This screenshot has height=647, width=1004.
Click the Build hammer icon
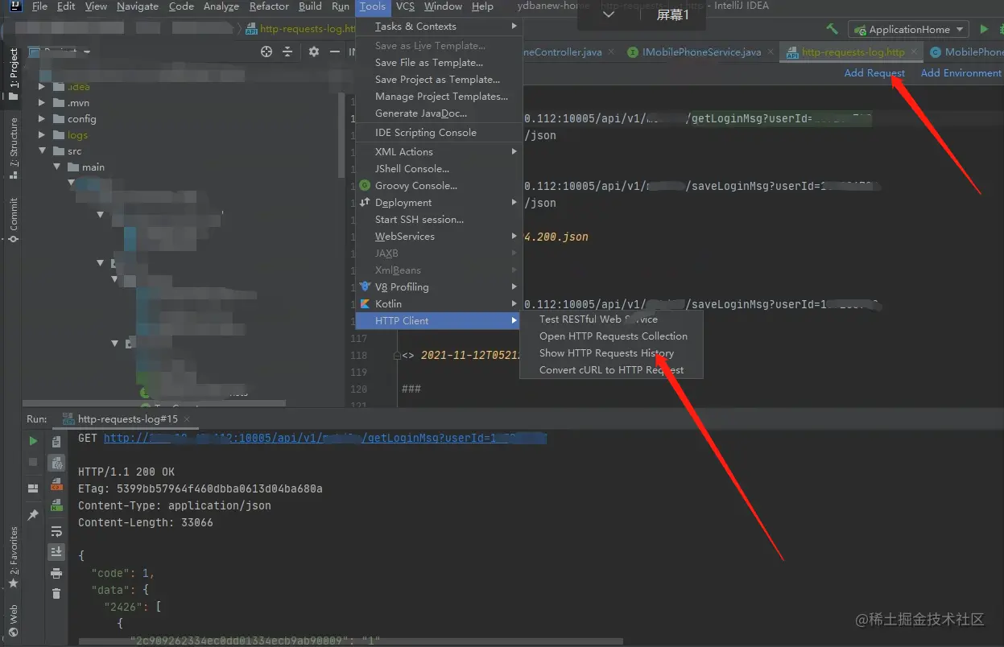point(833,29)
